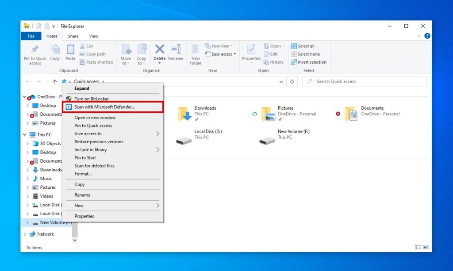This screenshot has width=453, height=271.
Task: Click the History icon in the Open group
Action: coord(274,62)
